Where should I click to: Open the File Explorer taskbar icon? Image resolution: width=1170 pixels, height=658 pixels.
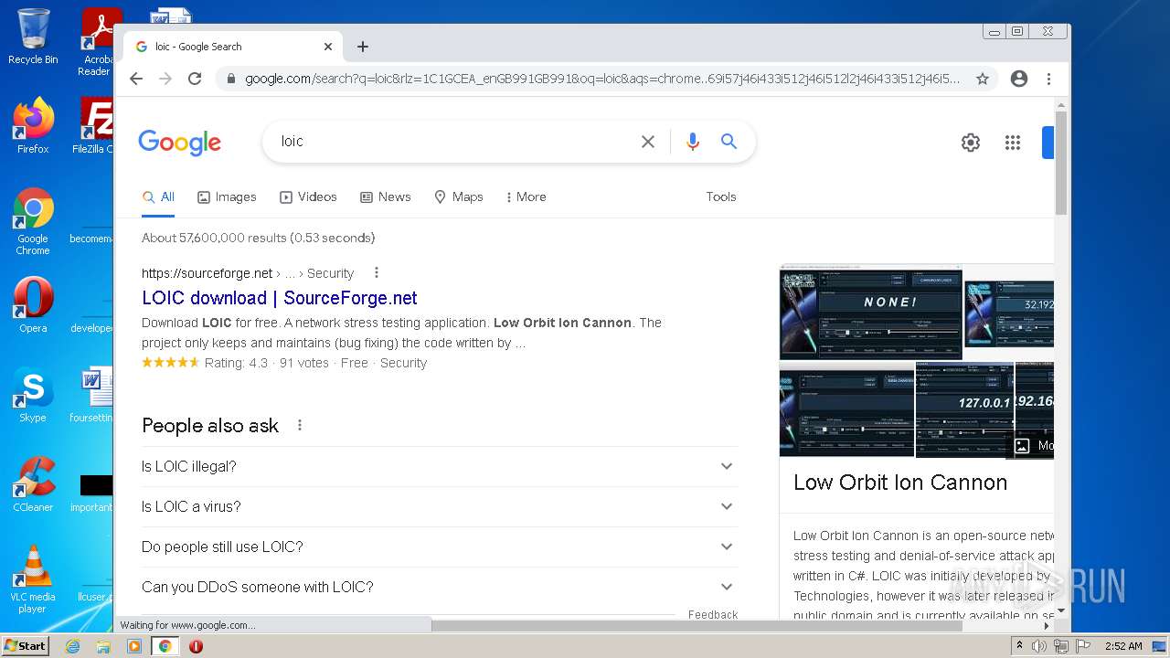(x=103, y=646)
